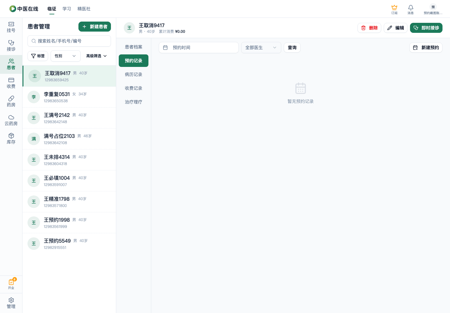Open the 收费 billing sidebar icon

coord(11,83)
